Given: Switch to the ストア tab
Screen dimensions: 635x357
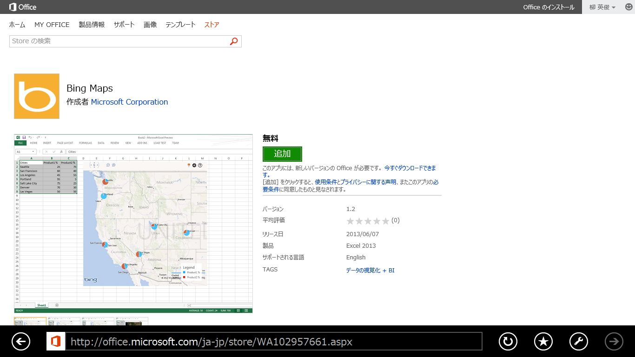Looking at the screenshot, I should [211, 25].
